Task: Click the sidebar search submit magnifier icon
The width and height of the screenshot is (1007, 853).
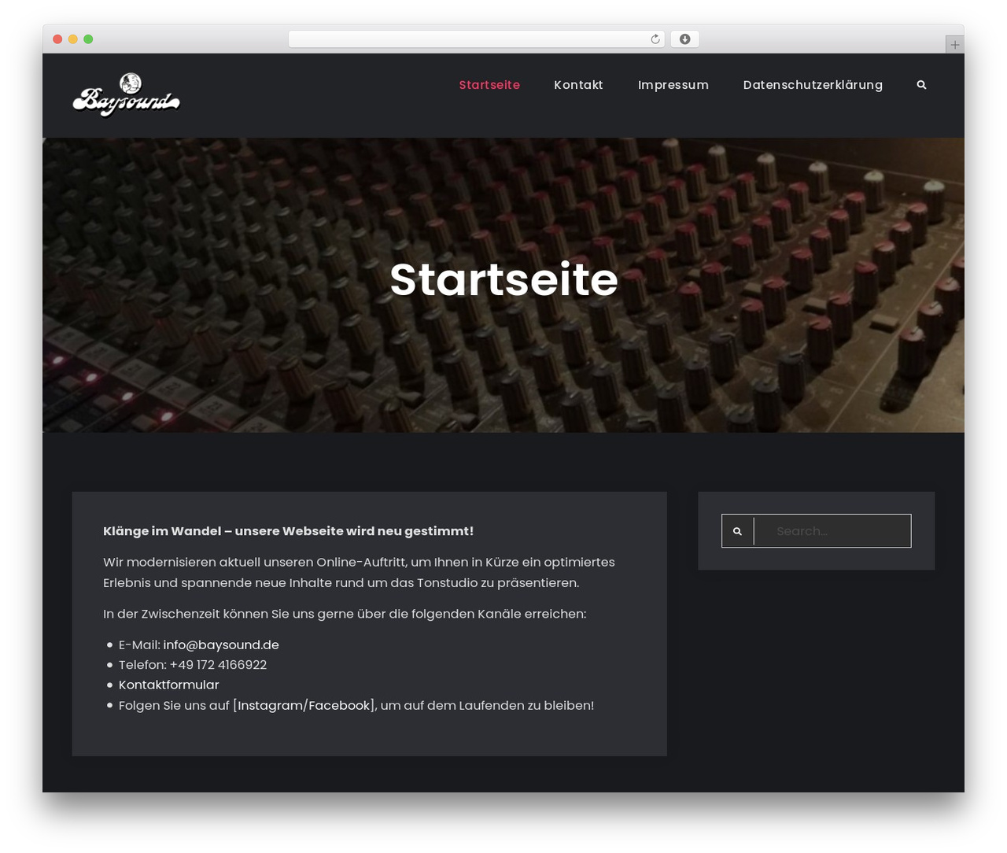Action: tap(737, 531)
